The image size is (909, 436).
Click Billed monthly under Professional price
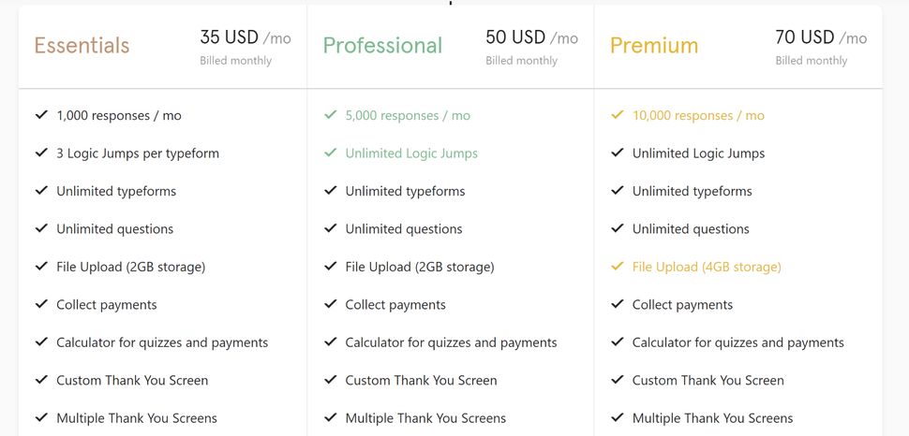tap(521, 61)
